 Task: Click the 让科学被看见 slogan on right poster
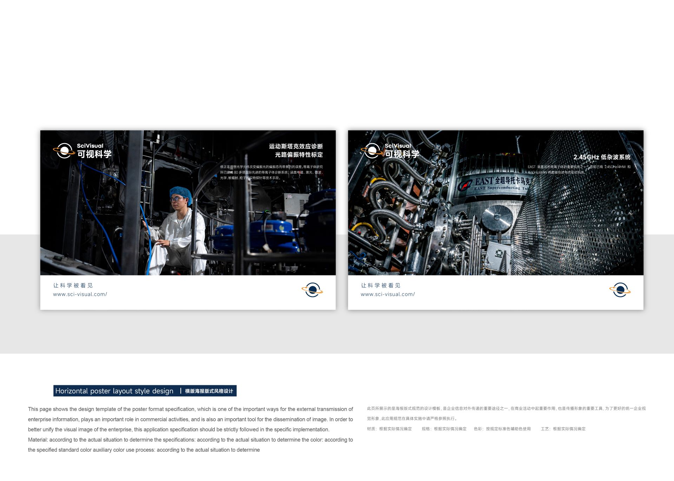[381, 286]
